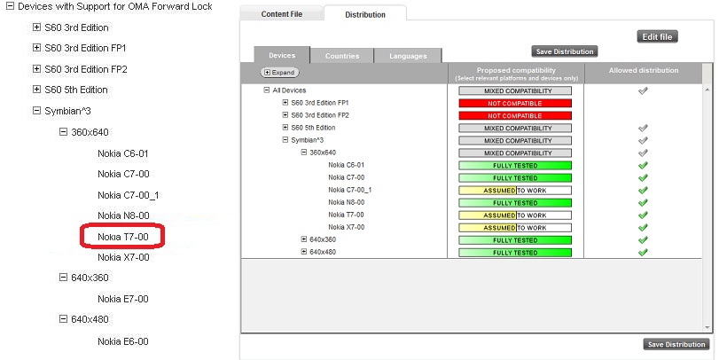
Task: Collapse Symbian^3 in distribution table
Action: click(x=285, y=140)
